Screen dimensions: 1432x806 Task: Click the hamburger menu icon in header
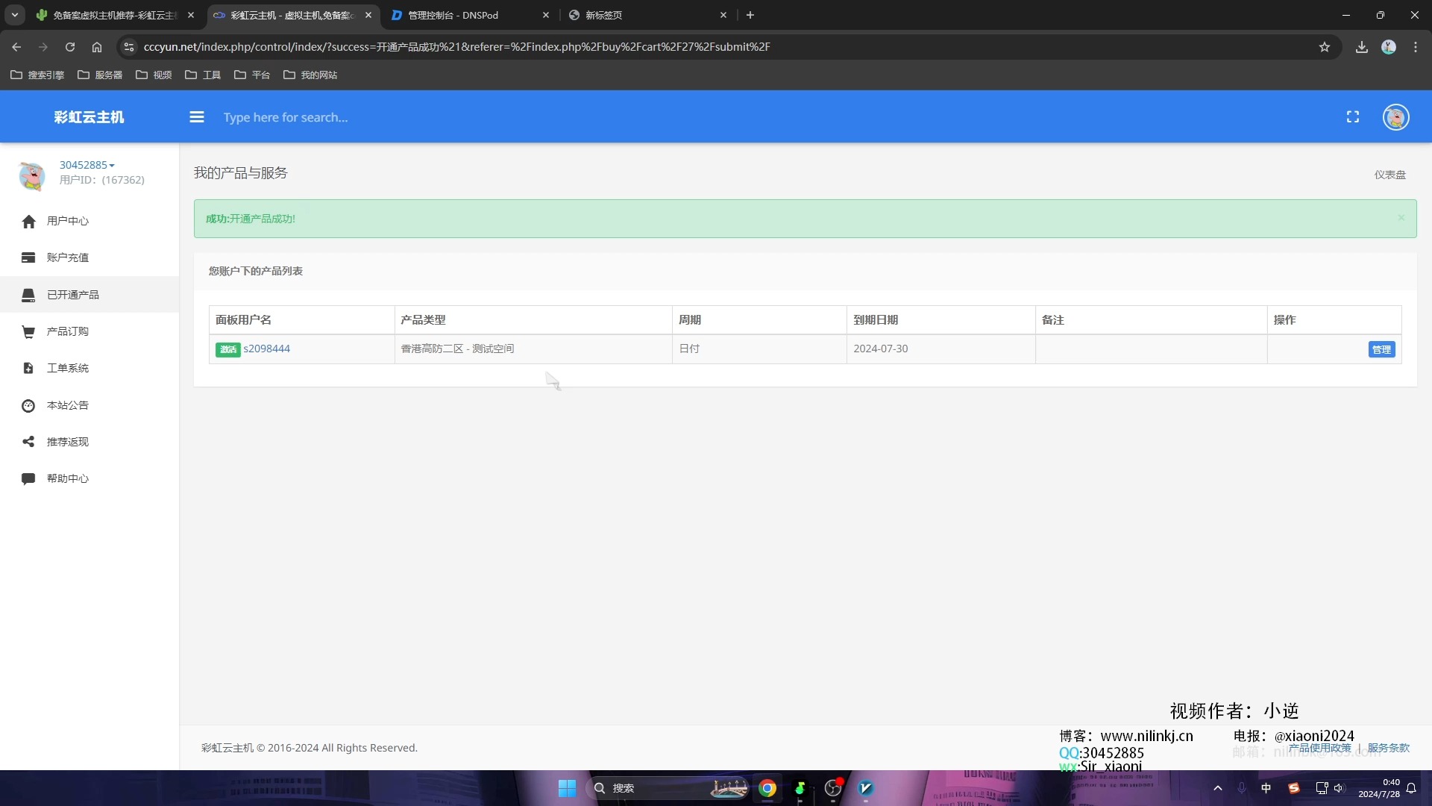[x=197, y=117]
